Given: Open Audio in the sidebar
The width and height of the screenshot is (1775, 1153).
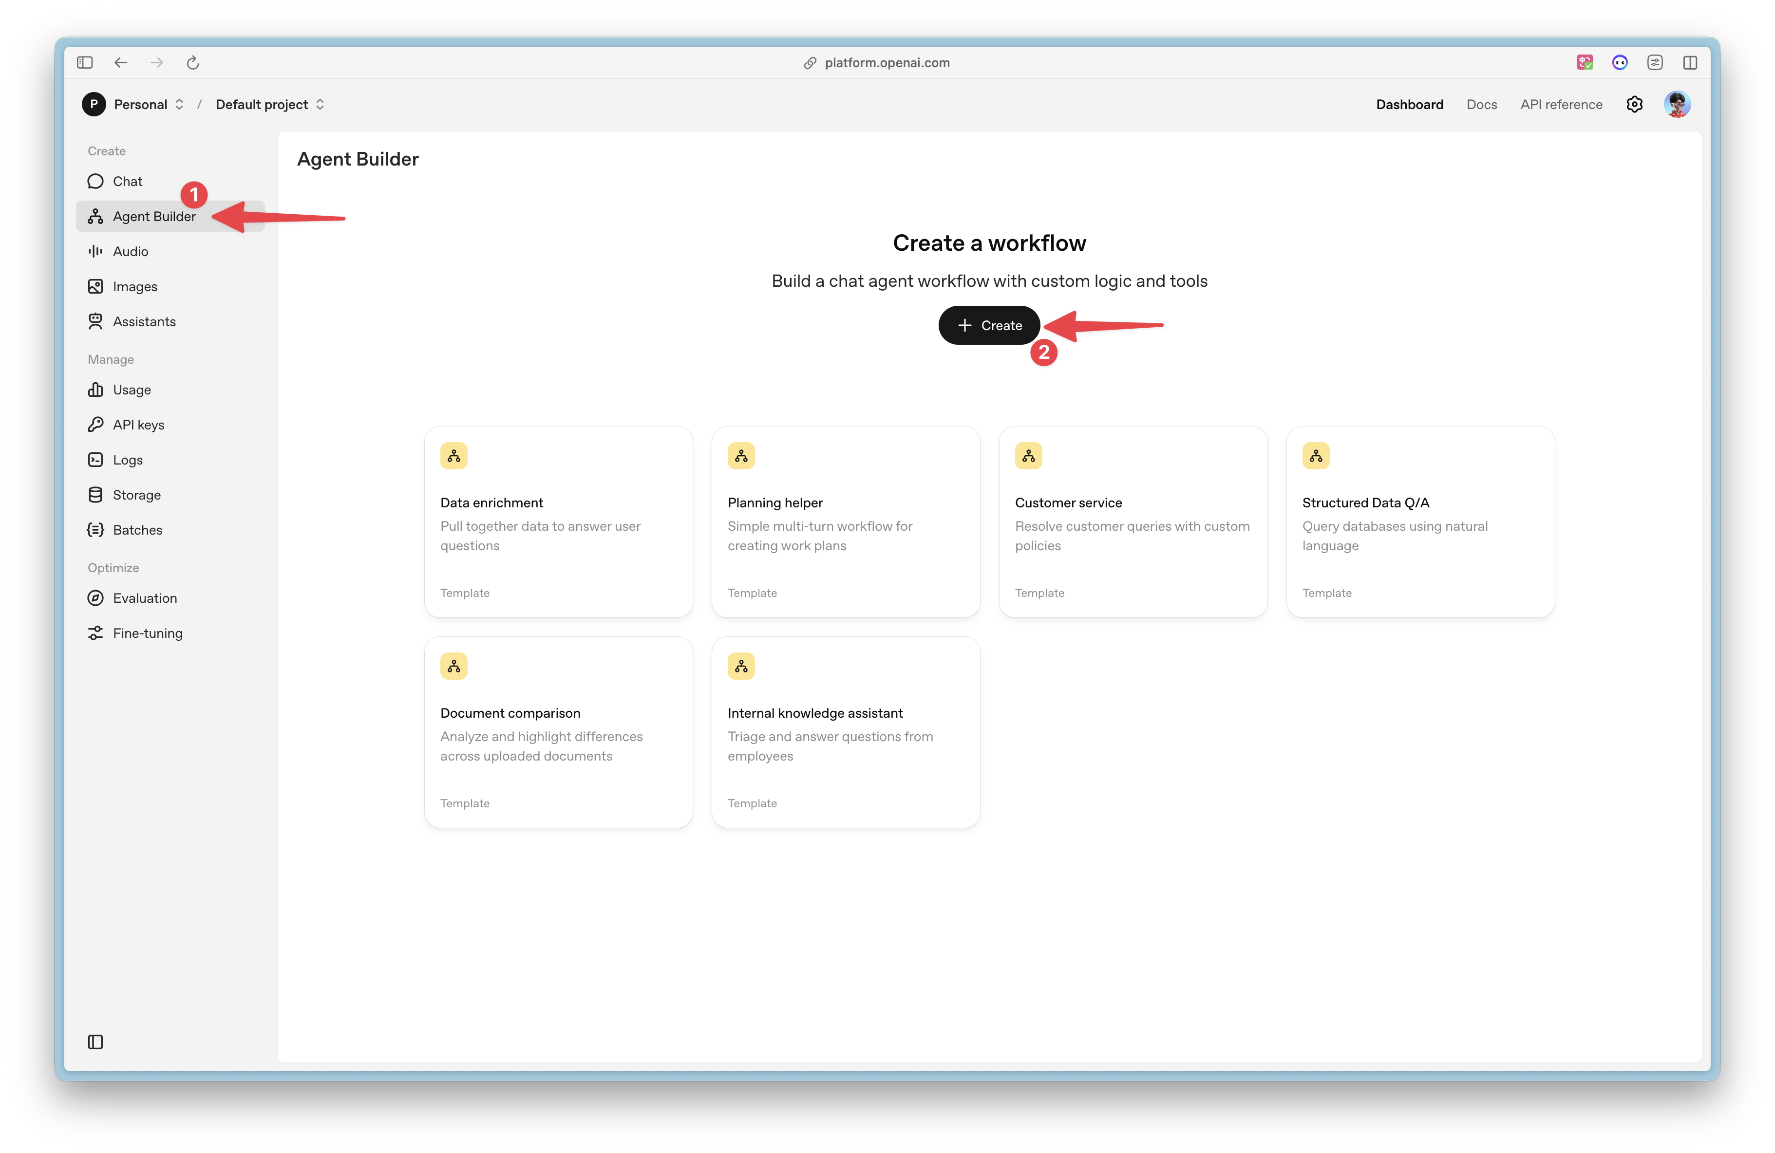Looking at the screenshot, I should point(170,251).
